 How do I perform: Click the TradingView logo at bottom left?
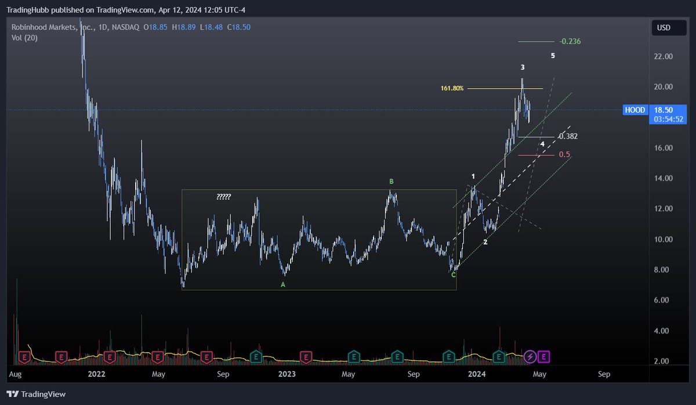[x=37, y=394]
